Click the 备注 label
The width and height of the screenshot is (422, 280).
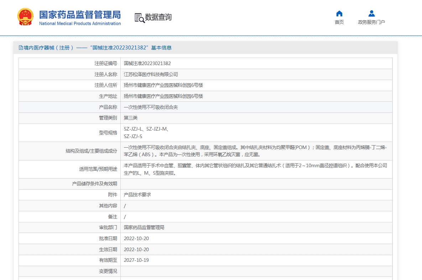coord(113,217)
